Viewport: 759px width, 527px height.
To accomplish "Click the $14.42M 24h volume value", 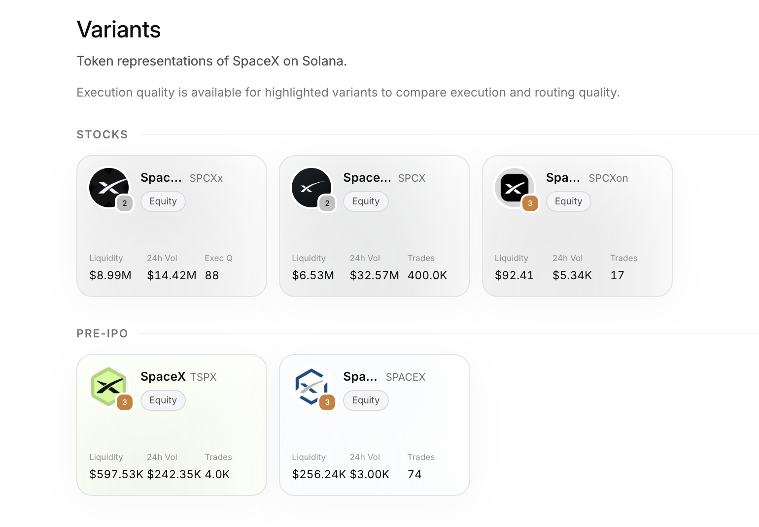I will (172, 275).
